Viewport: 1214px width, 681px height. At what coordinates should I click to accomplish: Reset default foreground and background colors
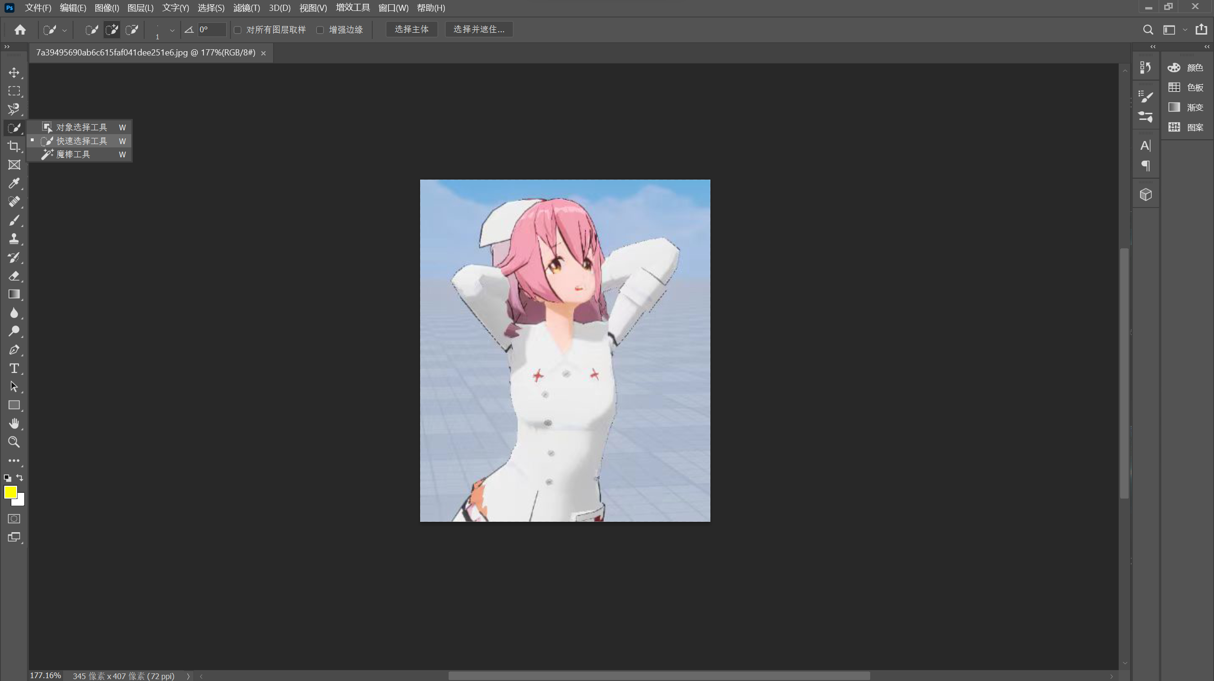pyautogui.click(x=7, y=478)
